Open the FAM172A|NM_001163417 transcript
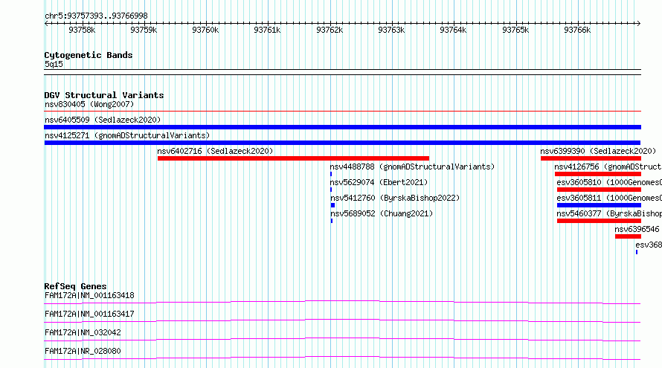Viewport: 662px width, 368px height. click(x=89, y=314)
